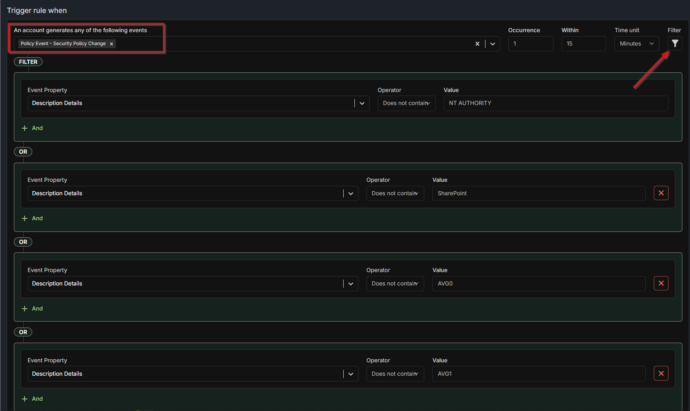
Task: Click the Filter funnel icon
Action: [x=675, y=44]
